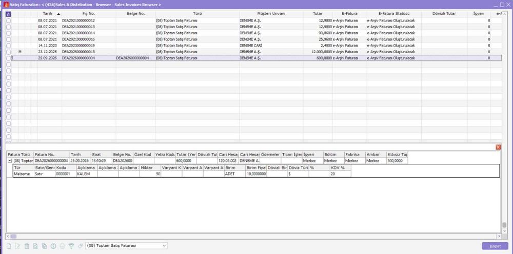Open the invoice type dropdown (08) Toptan Satış Faturası

point(126,245)
